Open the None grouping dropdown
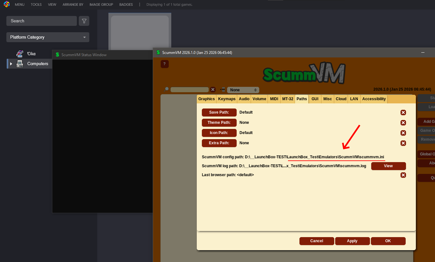Screen dimensions: 435x262 [243, 90]
